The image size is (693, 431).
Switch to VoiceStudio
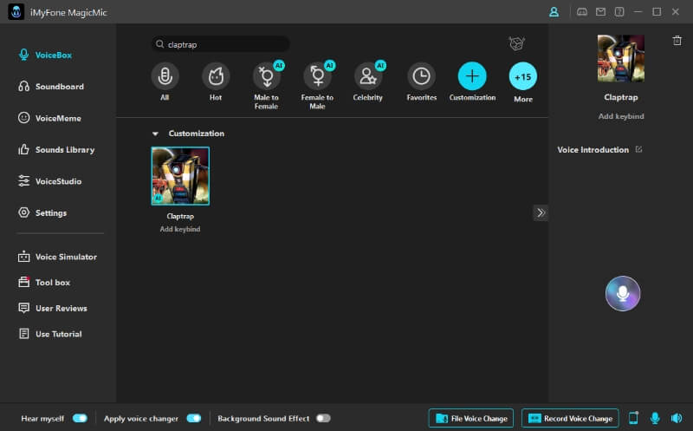(x=49, y=181)
